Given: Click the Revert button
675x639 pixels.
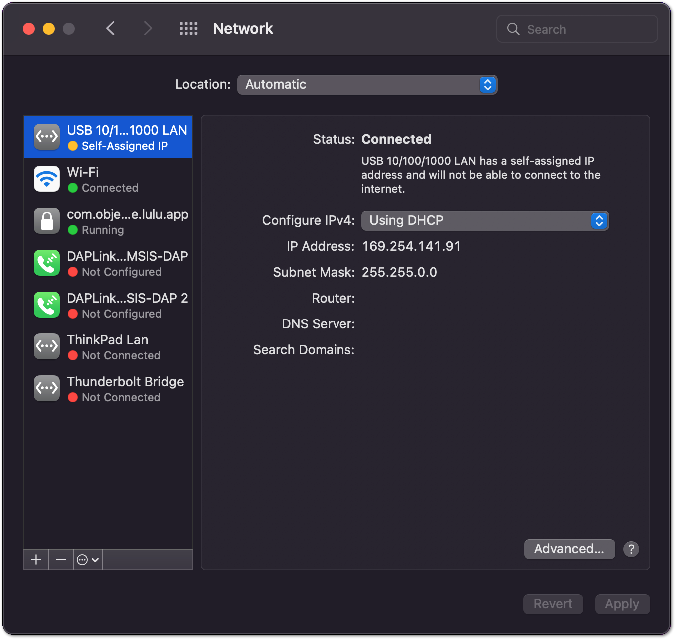Looking at the screenshot, I should pos(553,604).
